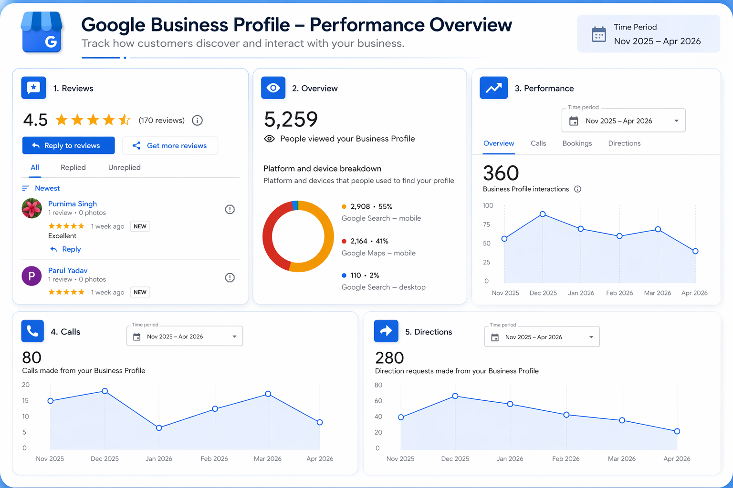Select the Calls tab in Performance
The width and height of the screenshot is (733, 488).
(538, 143)
